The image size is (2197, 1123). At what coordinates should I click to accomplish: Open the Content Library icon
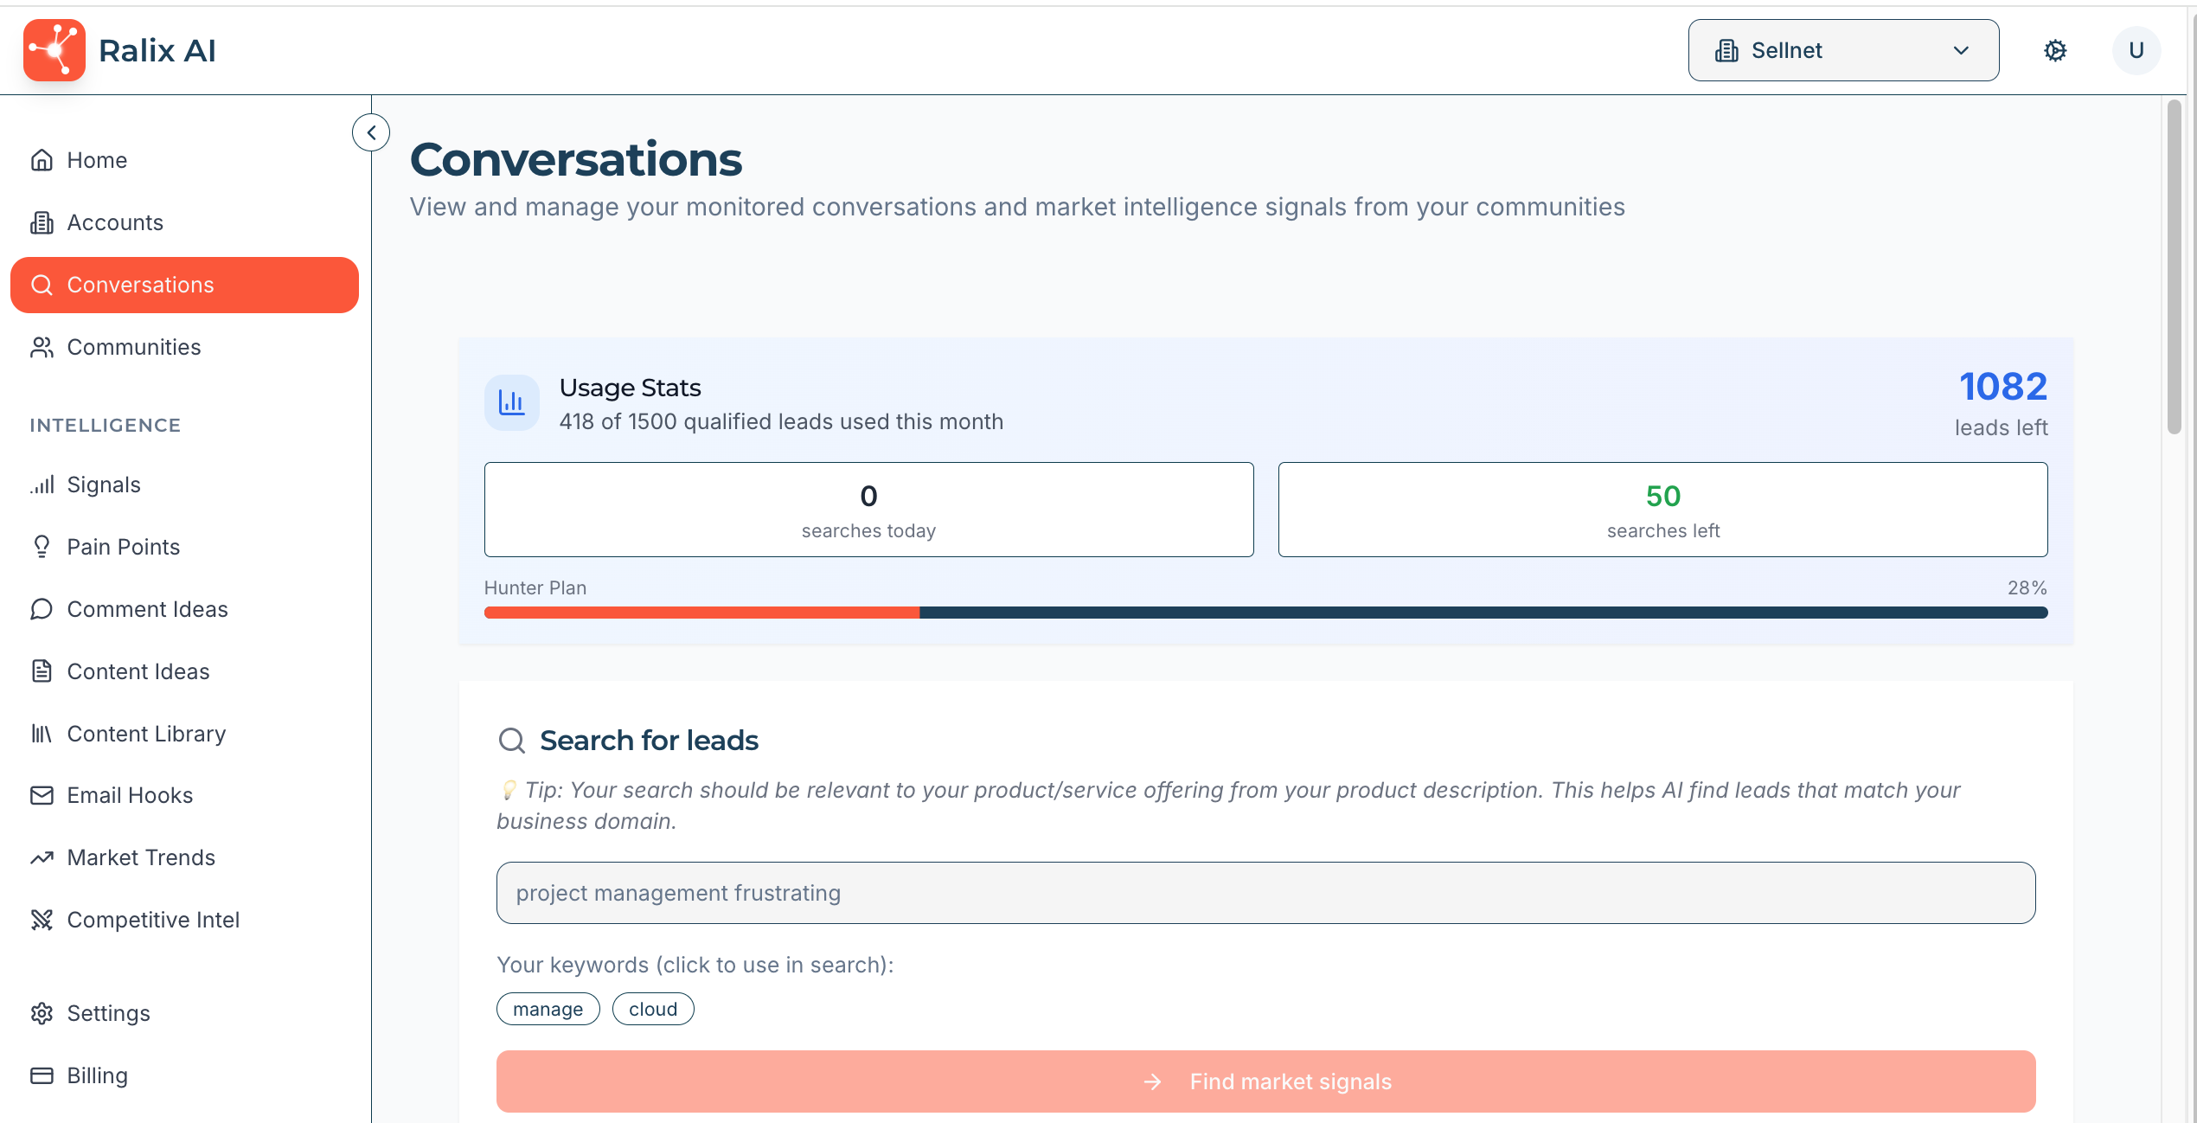(x=42, y=733)
